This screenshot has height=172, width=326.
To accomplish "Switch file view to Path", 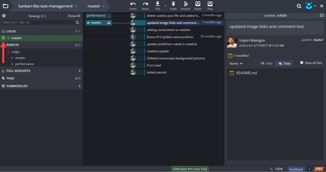I will [x=267, y=63].
